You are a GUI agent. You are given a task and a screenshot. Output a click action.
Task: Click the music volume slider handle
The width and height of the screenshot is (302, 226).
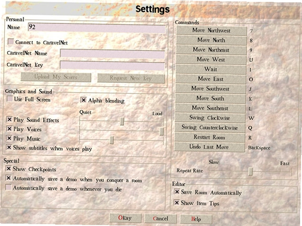pyautogui.click(x=112, y=140)
